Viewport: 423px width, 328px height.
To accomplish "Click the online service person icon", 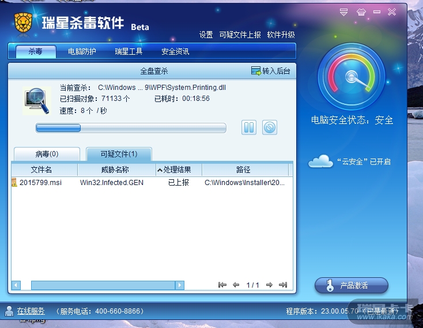I will 9,311.
